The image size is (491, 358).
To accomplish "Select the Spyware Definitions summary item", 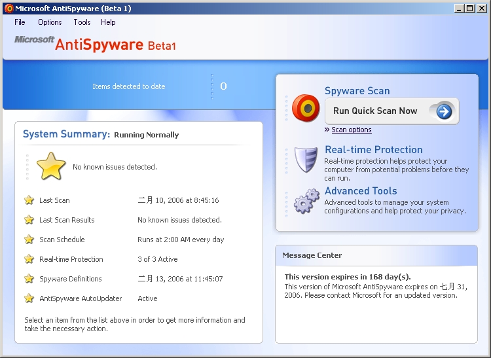I will click(x=71, y=279).
